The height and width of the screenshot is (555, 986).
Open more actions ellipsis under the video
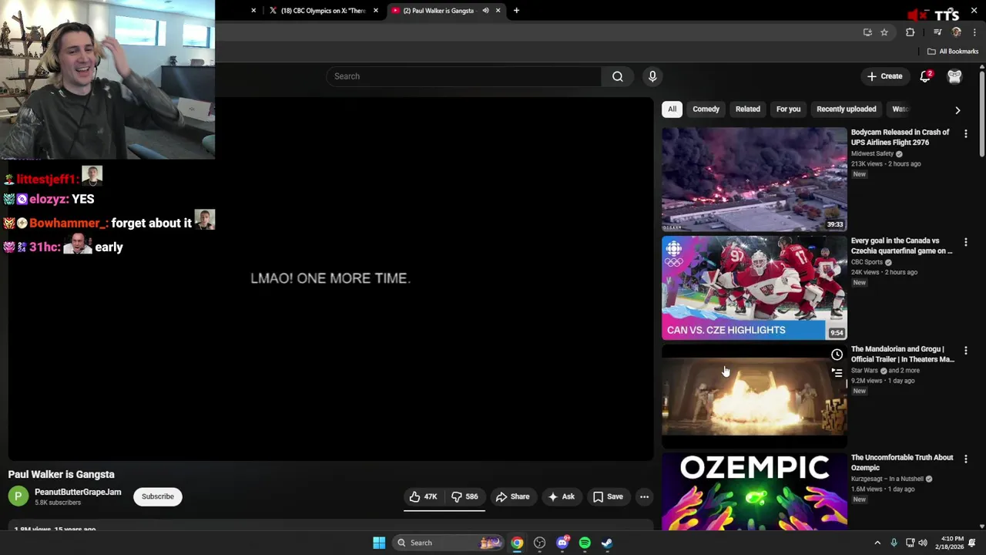pyautogui.click(x=644, y=496)
